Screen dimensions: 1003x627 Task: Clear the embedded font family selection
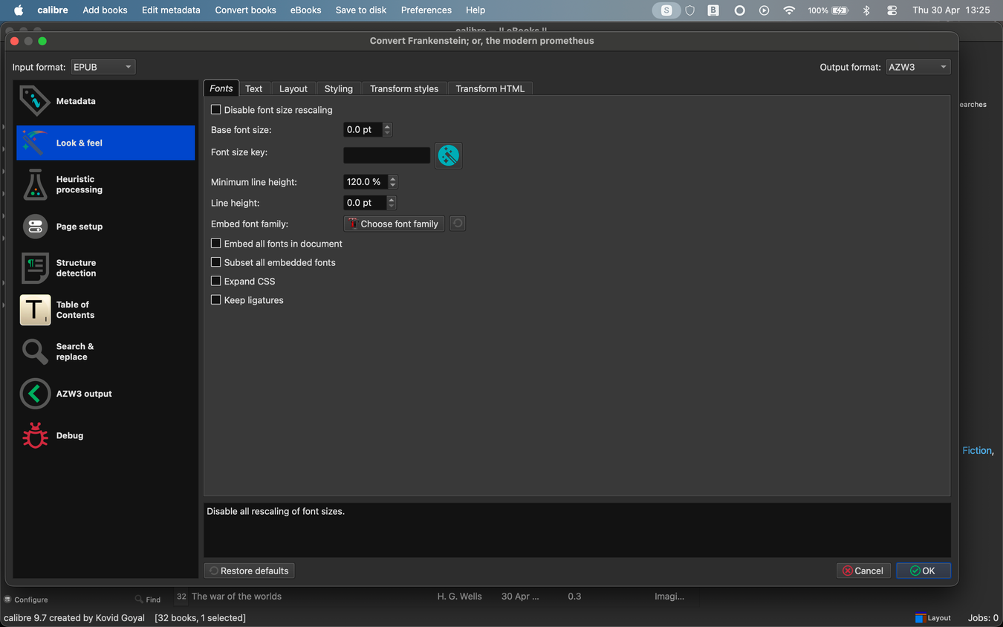(x=458, y=224)
